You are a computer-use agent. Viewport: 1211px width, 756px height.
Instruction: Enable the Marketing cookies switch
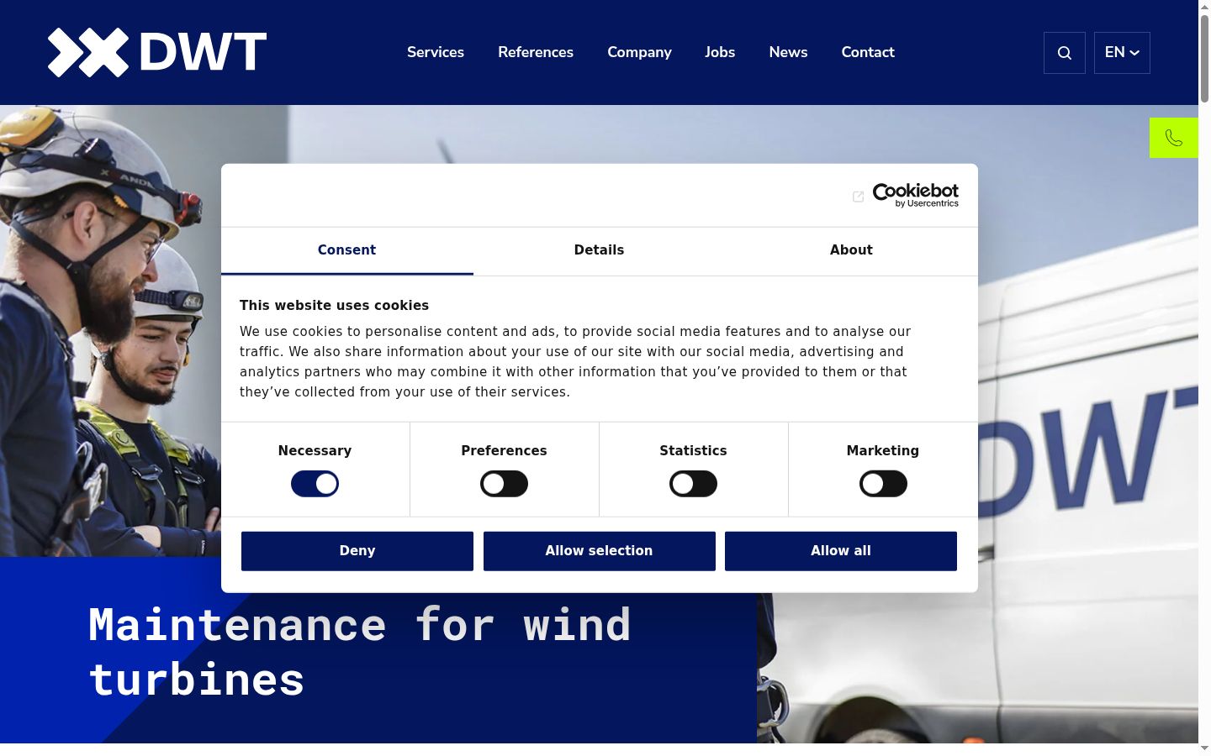pyautogui.click(x=883, y=484)
